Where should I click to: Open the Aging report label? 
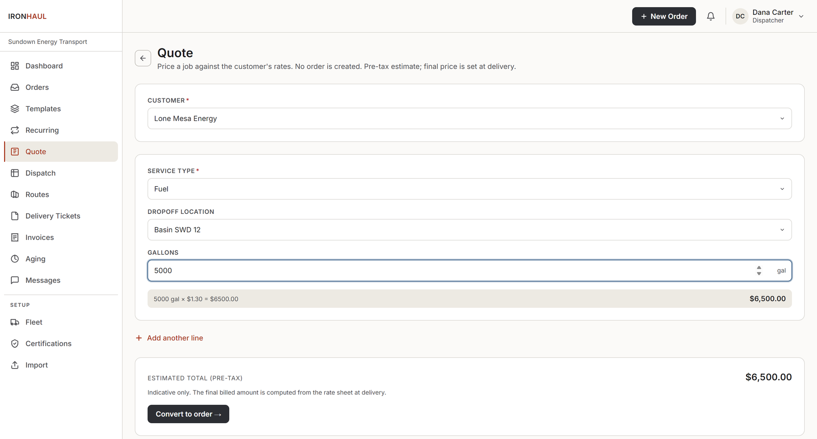(x=35, y=259)
